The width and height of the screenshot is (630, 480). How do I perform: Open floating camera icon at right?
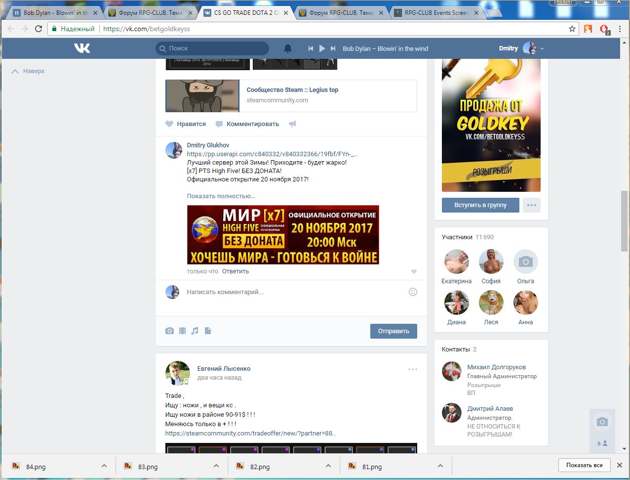602,422
